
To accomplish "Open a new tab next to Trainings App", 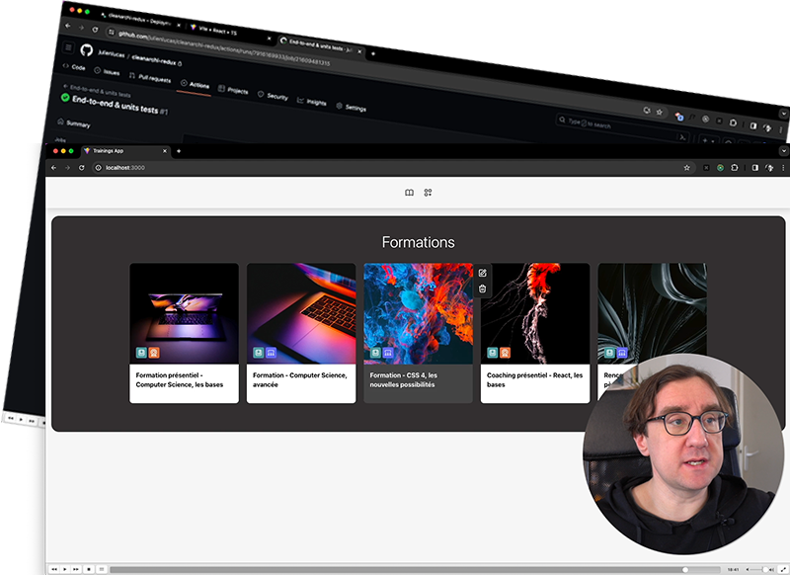I will click(179, 151).
